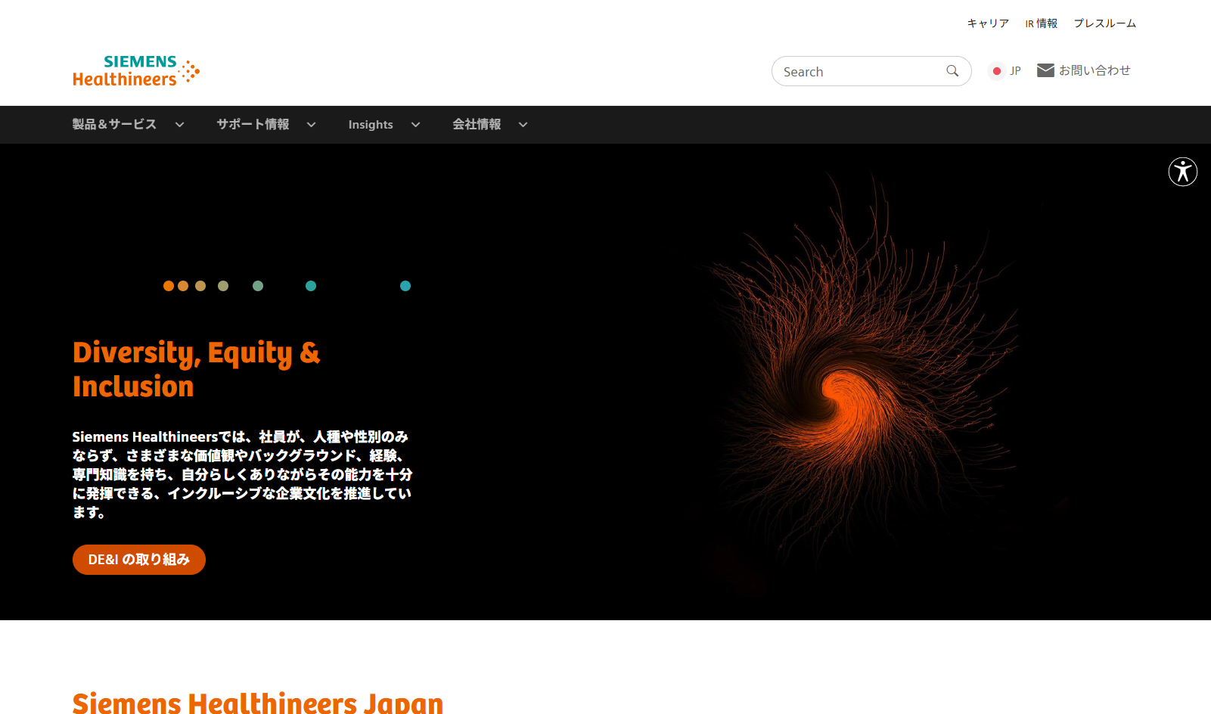Click the envelope contact icon
Screen dimensions: 1211x714
(1045, 70)
